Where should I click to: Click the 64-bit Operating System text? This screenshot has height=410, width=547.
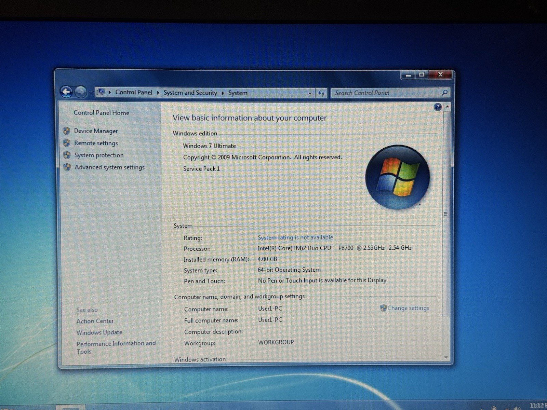pyautogui.click(x=289, y=270)
